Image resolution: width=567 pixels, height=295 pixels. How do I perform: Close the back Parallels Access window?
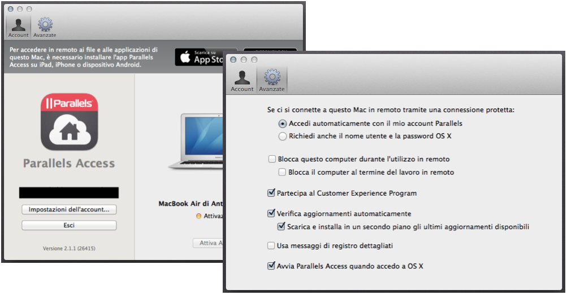tap(11, 9)
